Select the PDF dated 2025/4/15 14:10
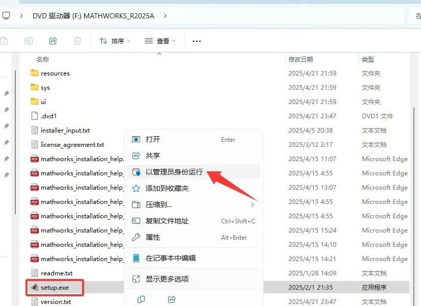 tap(77, 244)
